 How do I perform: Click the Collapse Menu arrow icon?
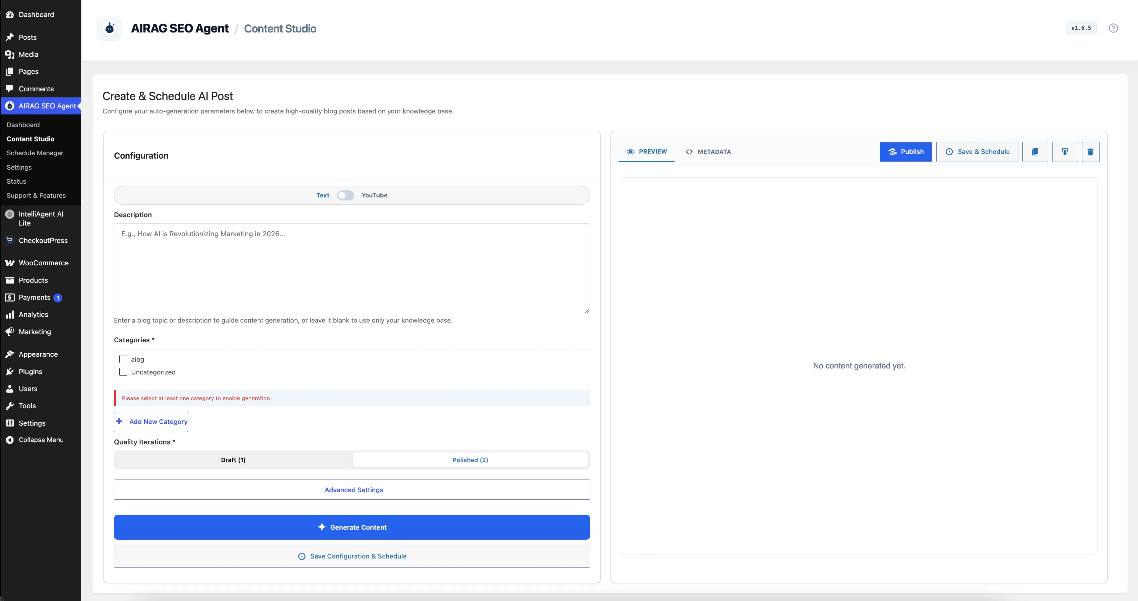tap(10, 440)
